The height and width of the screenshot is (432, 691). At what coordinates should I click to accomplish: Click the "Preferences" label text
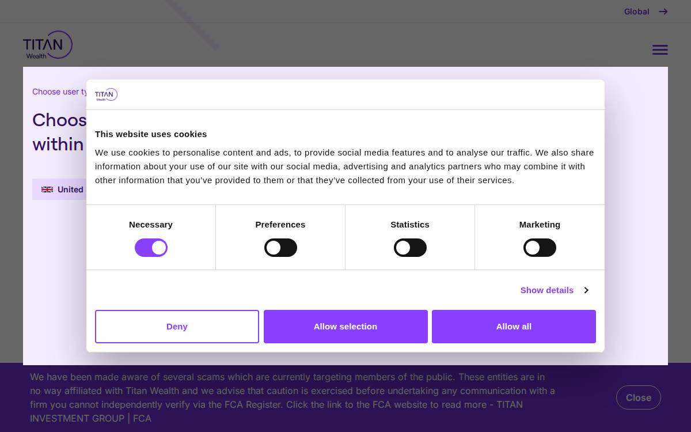[x=280, y=225]
